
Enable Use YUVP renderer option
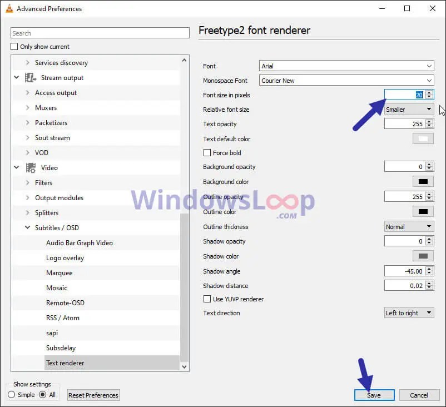[x=207, y=299]
